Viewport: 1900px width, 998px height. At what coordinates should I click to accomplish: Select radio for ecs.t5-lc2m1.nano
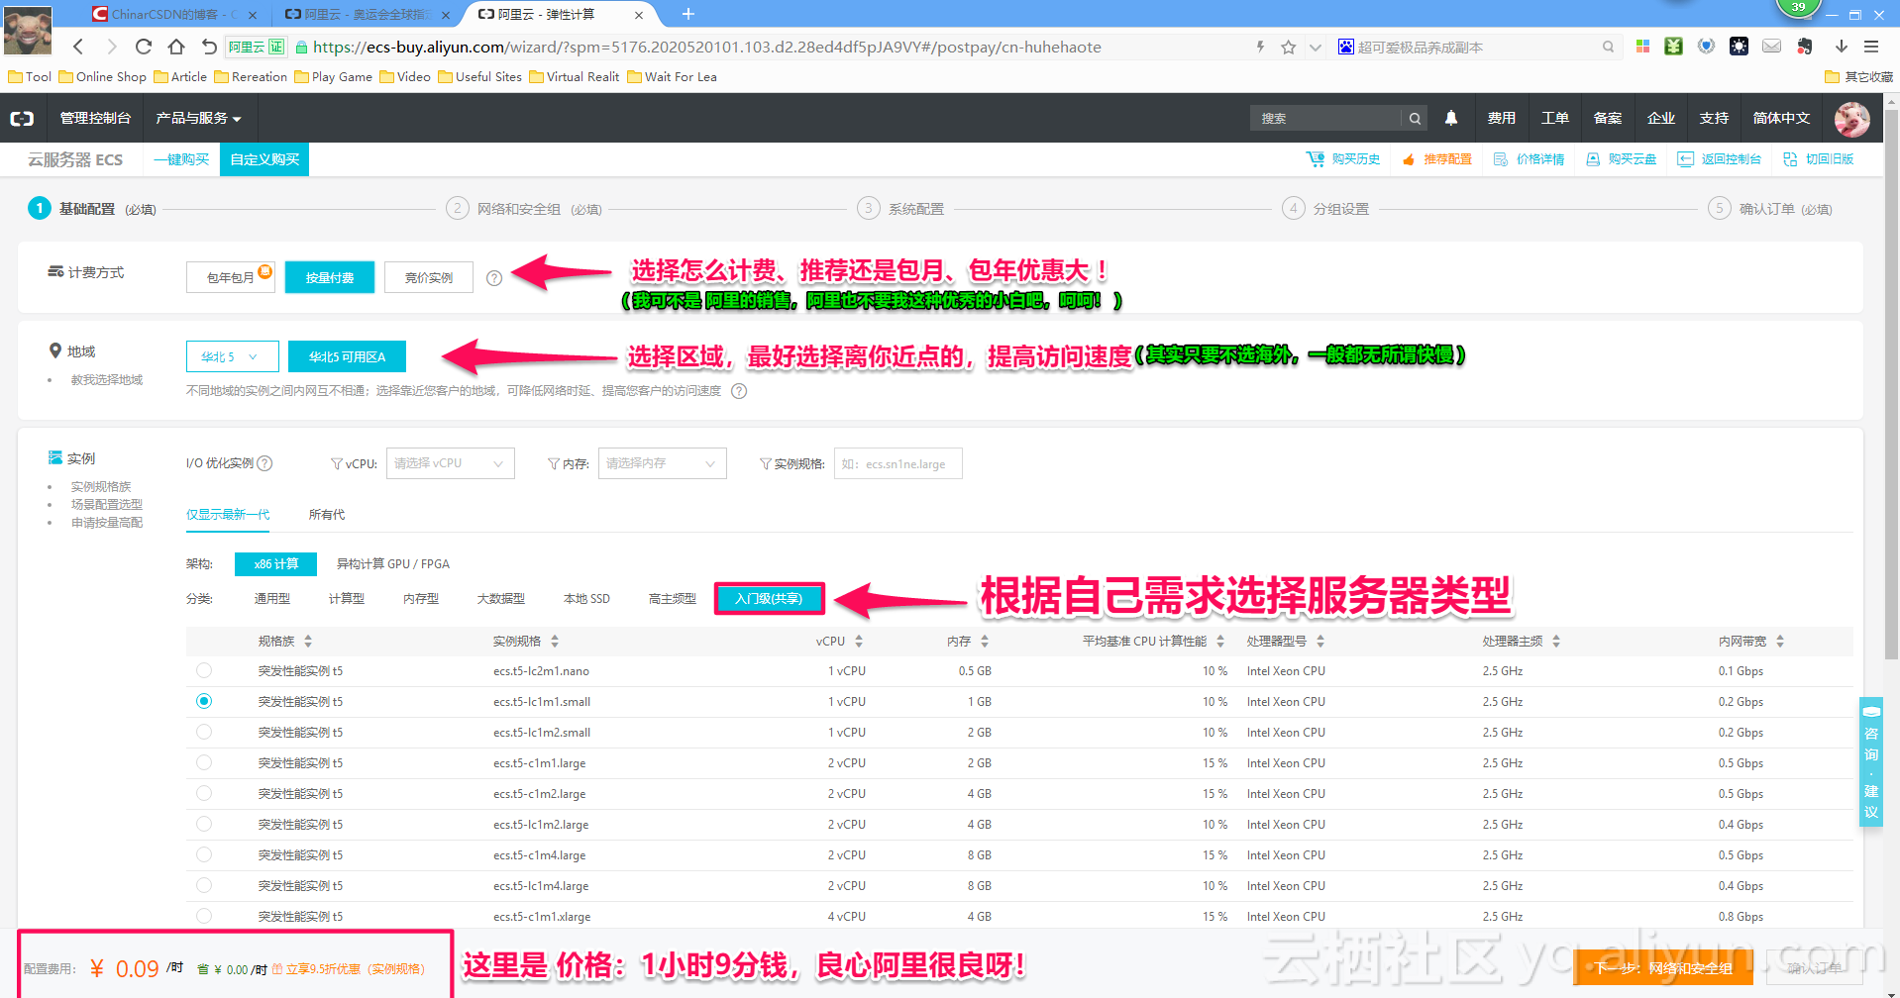point(204,670)
